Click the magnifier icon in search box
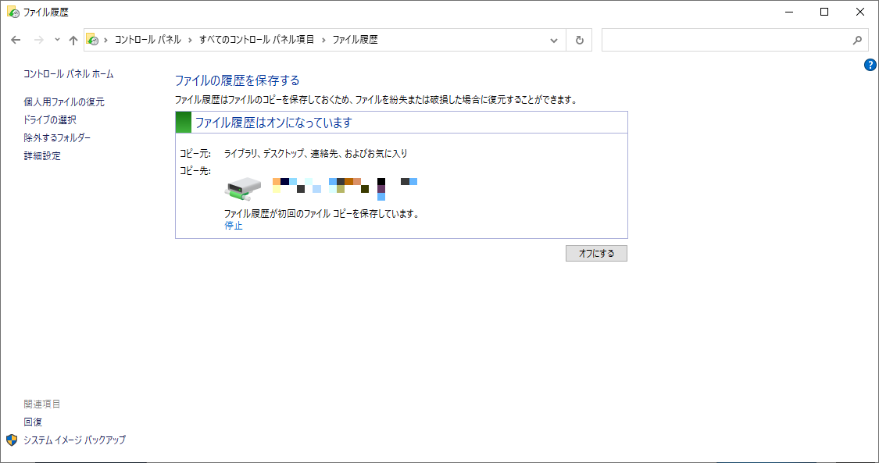879x463 pixels. click(857, 40)
